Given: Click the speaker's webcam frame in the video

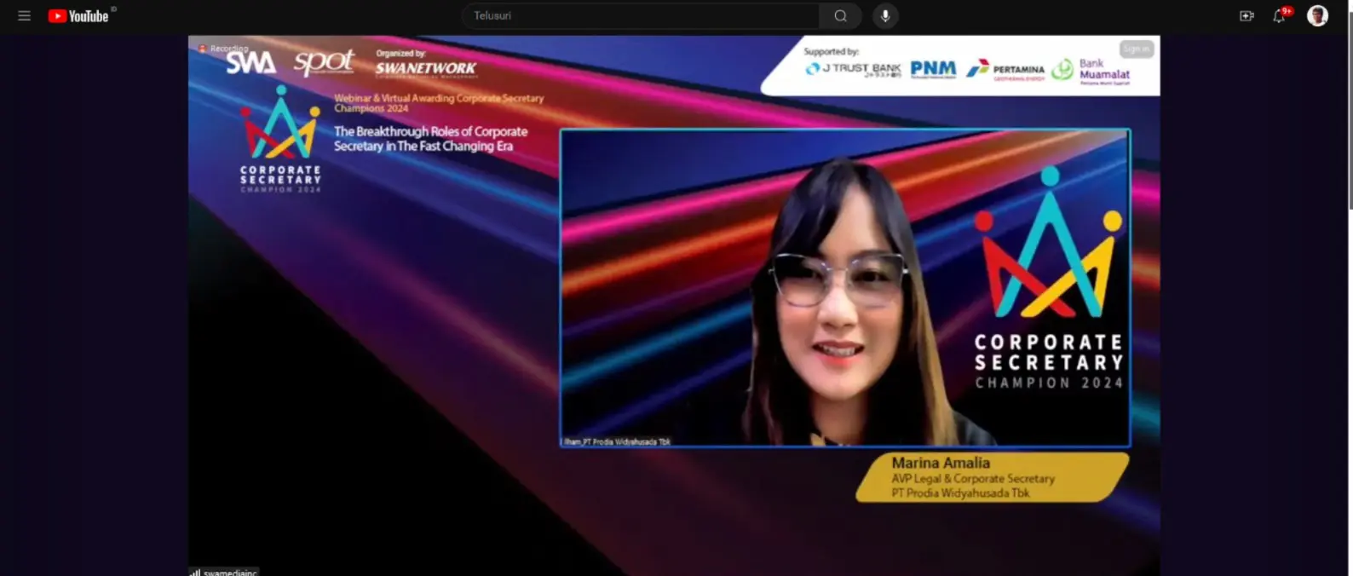Looking at the screenshot, I should 845,288.
